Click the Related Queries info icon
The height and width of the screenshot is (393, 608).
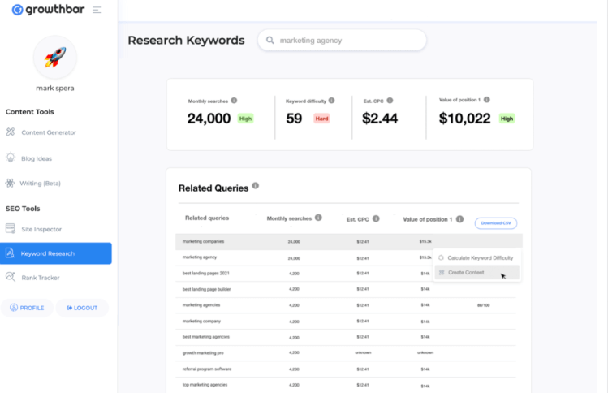click(x=256, y=185)
